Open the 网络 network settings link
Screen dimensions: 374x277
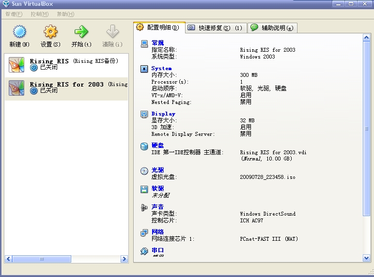(x=157, y=232)
